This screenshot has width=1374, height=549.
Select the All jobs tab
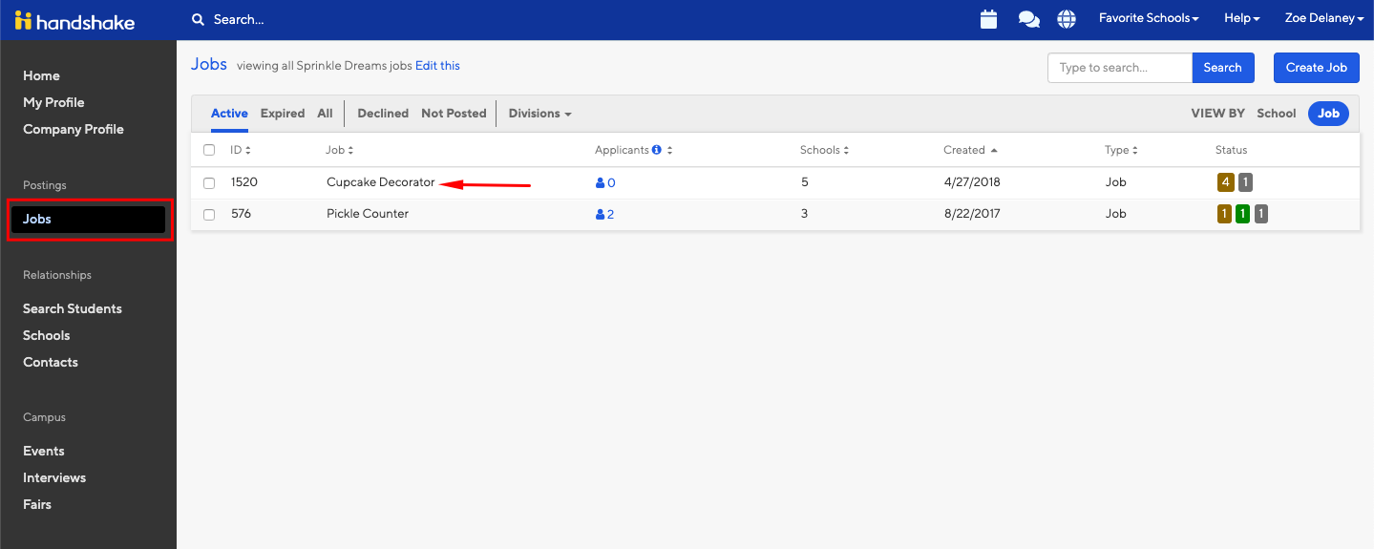coord(326,113)
